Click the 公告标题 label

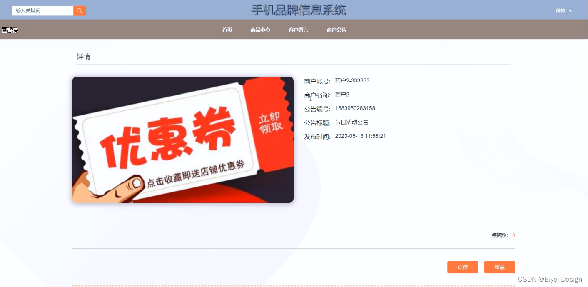(317, 123)
